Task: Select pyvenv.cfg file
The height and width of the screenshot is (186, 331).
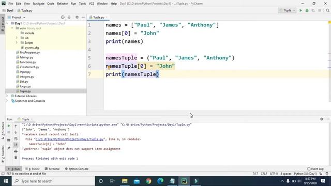Action: pos(32,48)
